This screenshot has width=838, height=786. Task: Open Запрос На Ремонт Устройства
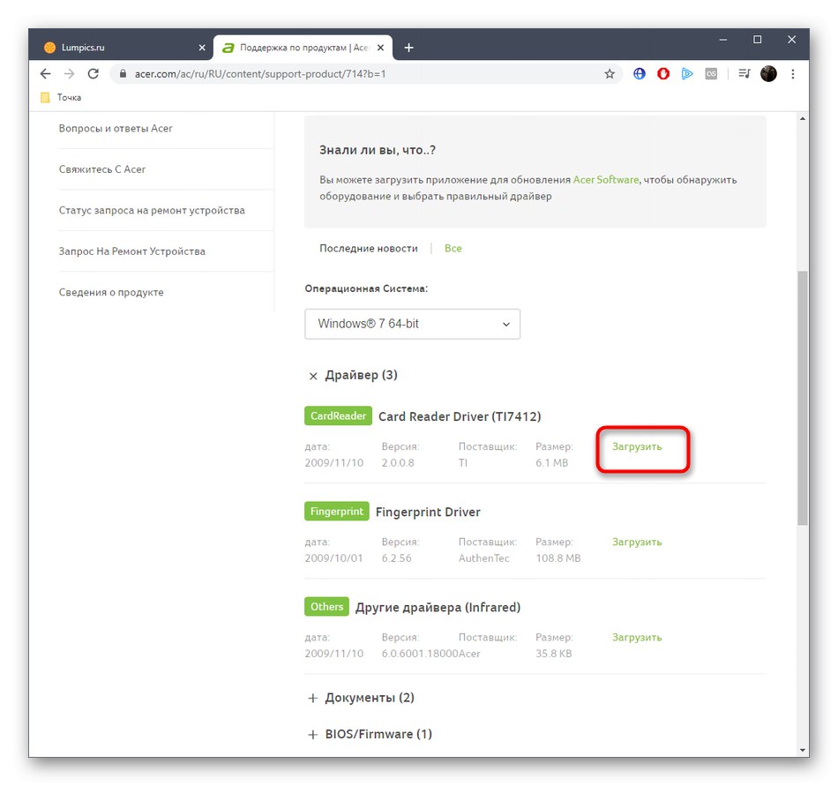(132, 251)
